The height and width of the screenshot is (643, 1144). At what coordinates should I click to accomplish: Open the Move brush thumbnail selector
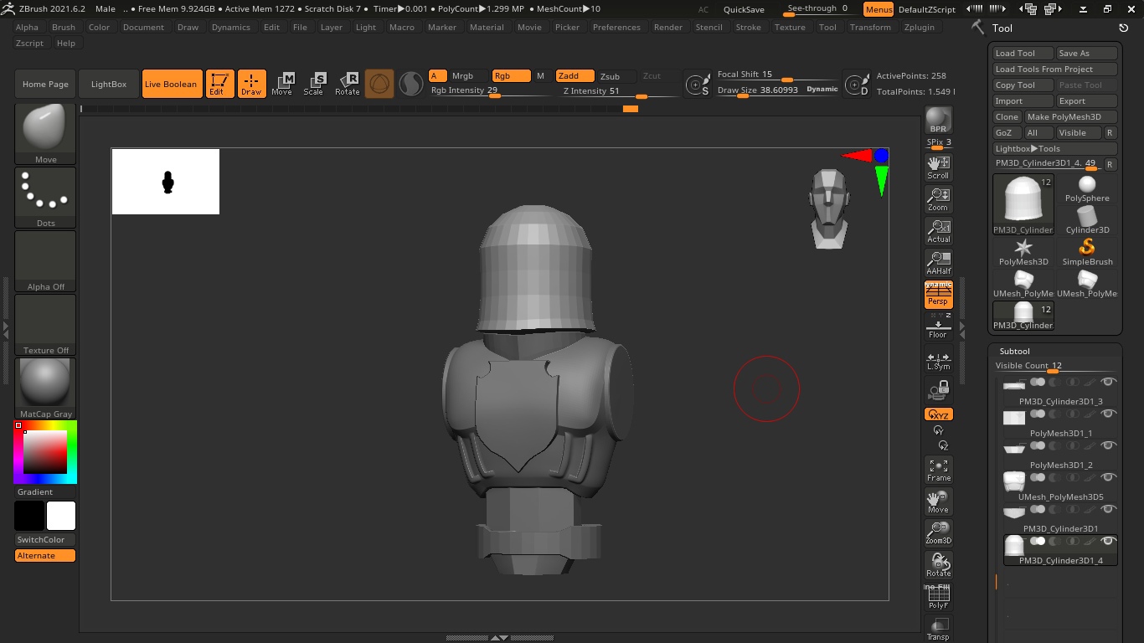click(45, 133)
